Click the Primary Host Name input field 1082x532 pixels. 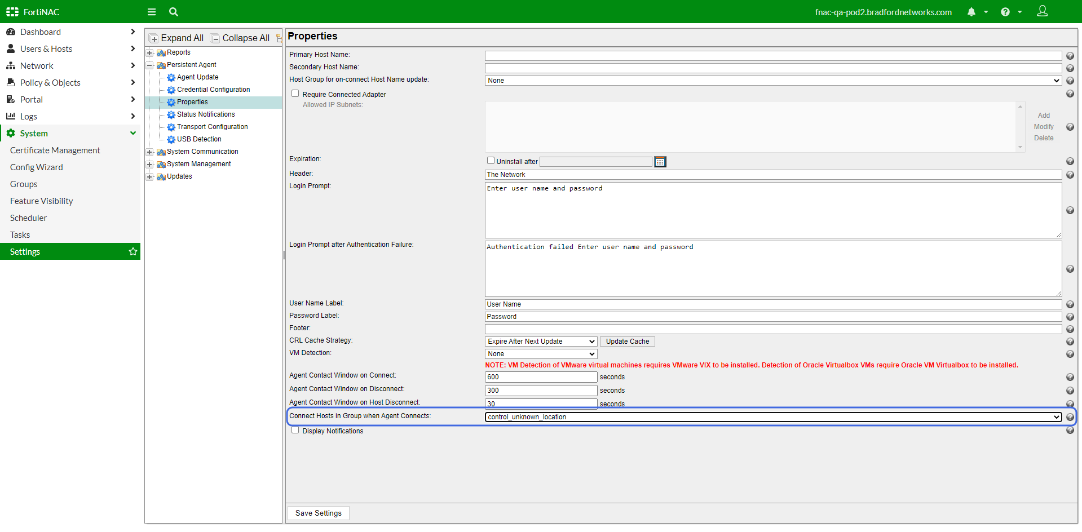(772, 56)
